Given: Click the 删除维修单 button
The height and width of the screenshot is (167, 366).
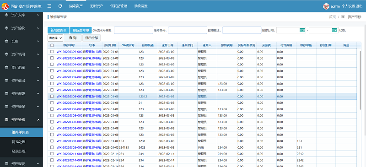Looking at the screenshot, I should point(81,30).
